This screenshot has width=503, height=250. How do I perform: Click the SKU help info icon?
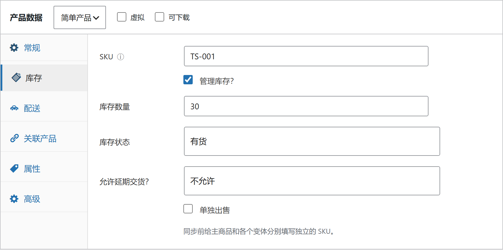coord(121,57)
